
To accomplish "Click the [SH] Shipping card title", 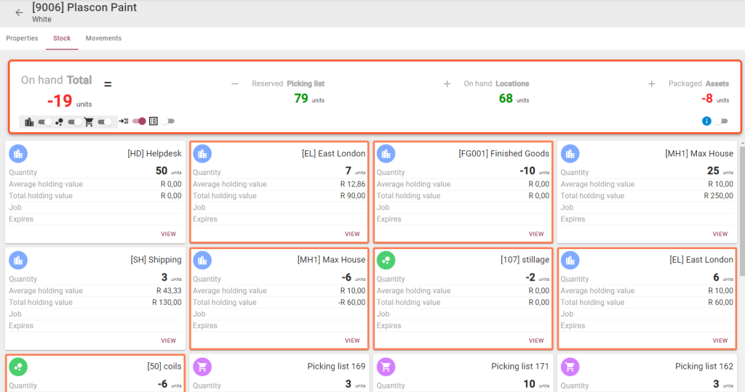I will 156,260.
